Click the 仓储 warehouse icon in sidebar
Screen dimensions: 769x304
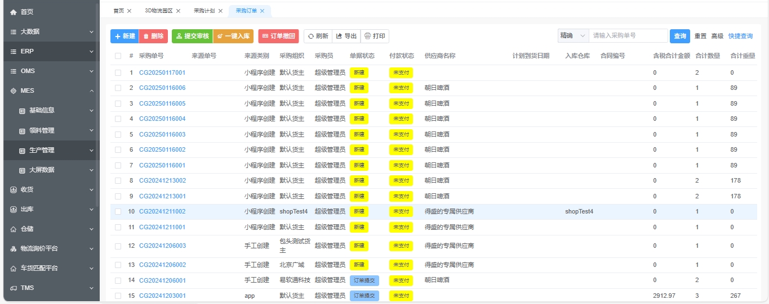click(14, 229)
